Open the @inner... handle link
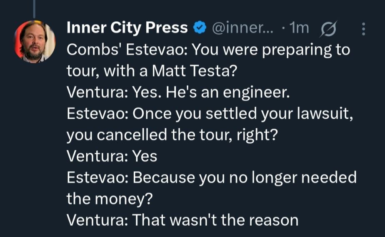The width and height of the screenshot is (385, 237). click(243, 28)
